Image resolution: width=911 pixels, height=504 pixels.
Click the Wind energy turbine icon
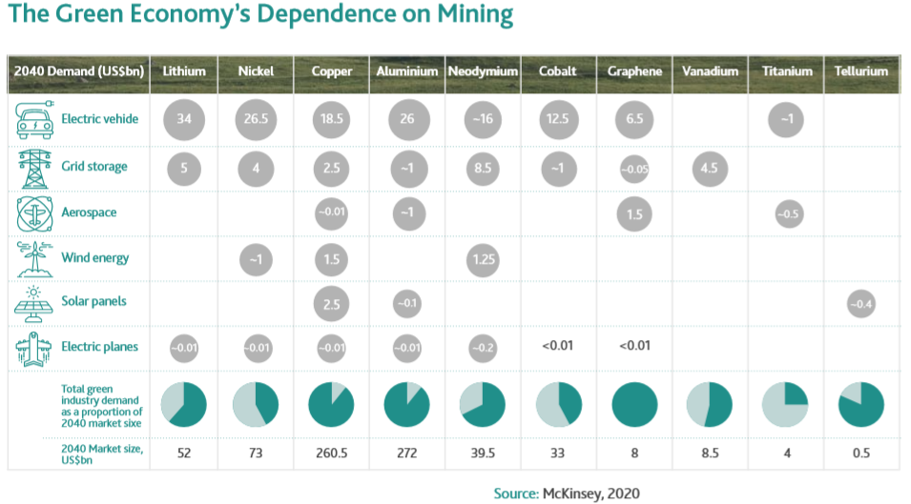(x=34, y=258)
